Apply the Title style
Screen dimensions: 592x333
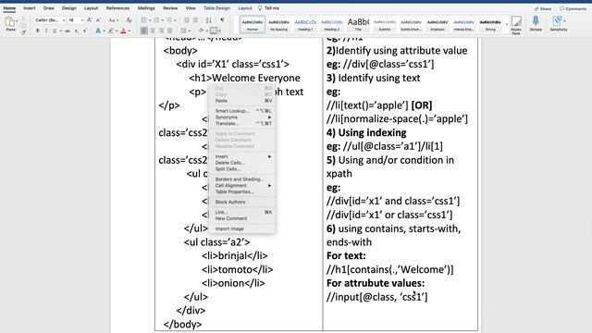tap(358, 25)
